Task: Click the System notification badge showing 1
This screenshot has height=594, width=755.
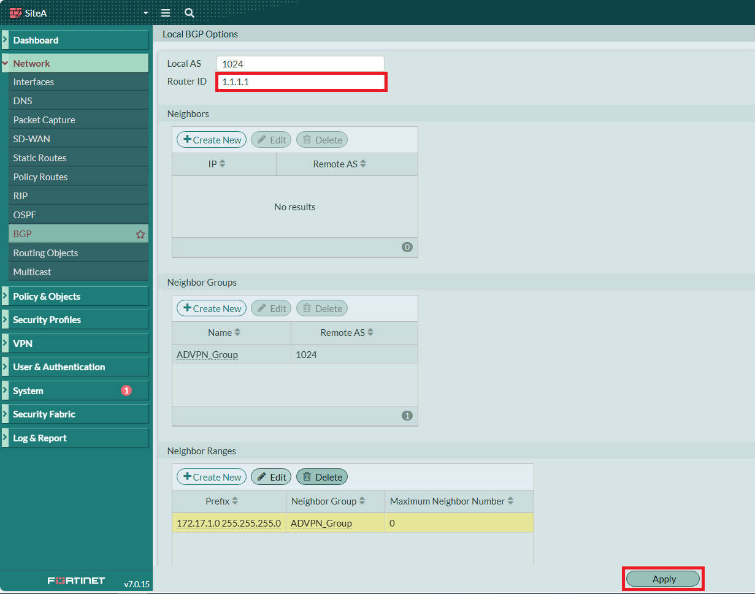Action: pos(126,390)
